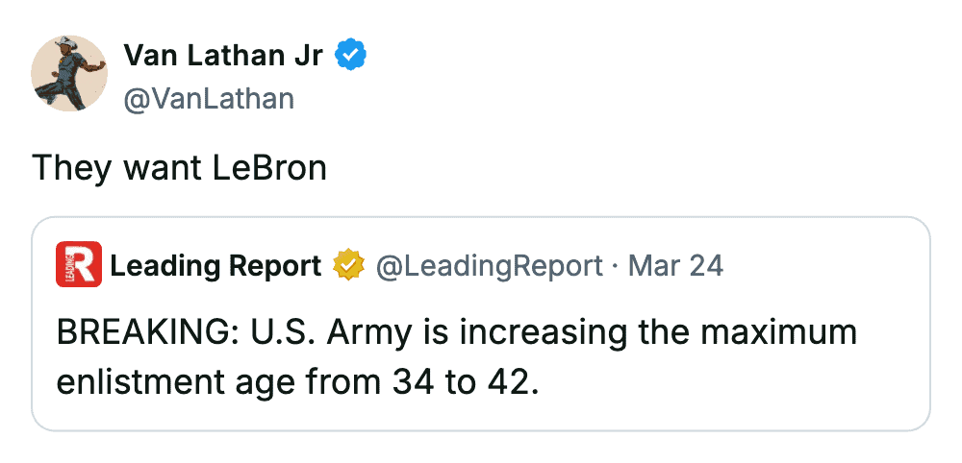The width and height of the screenshot is (962, 463).
Task: Click the Mar 24 timestamp
Action: coord(675,266)
